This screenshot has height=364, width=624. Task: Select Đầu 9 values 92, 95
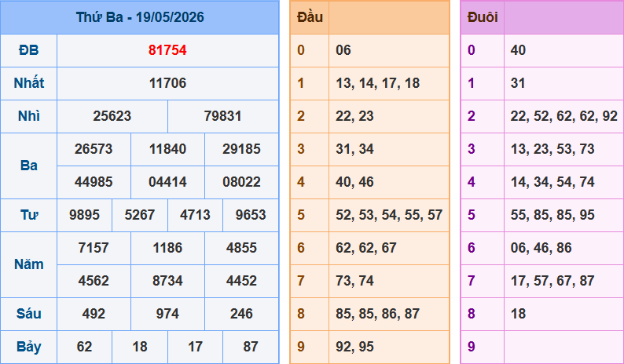pos(354,347)
